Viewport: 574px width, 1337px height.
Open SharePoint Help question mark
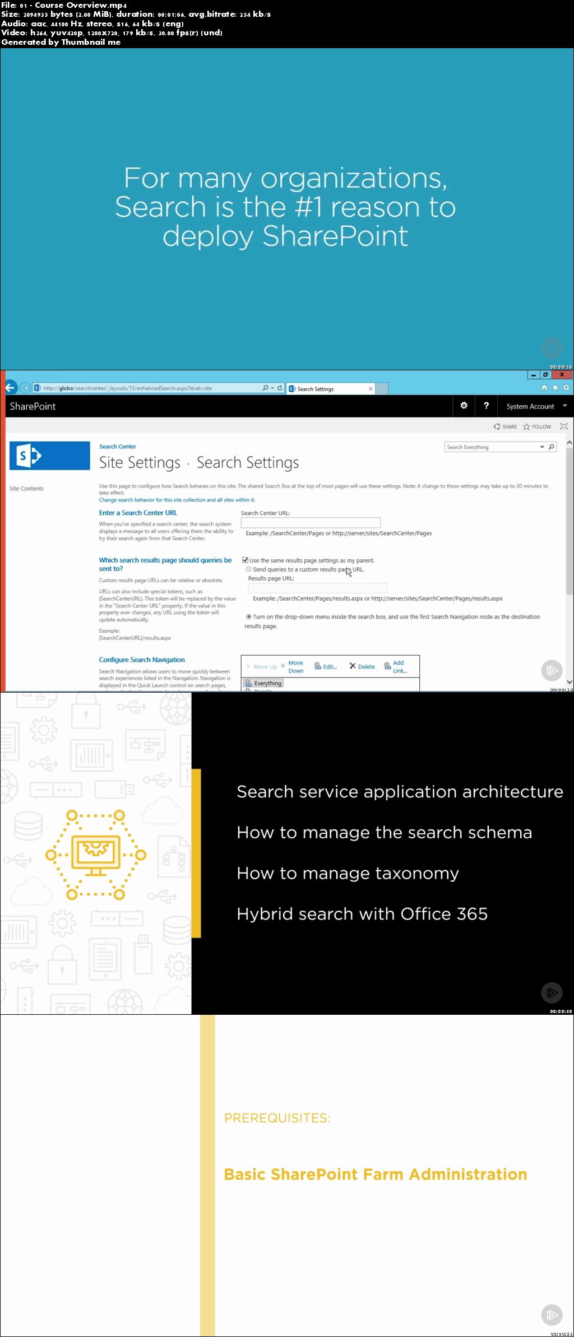click(x=486, y=406)
